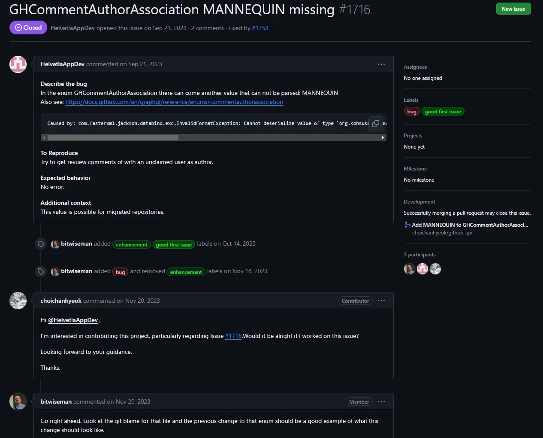Image resolution: width=543 pixels, height=438 pixels.
Task: Click good first issue label in sidebar
Action: click(443, 112)
